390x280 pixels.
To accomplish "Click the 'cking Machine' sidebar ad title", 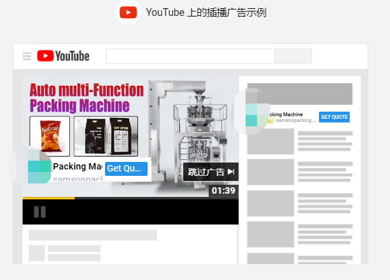I will [x=286, y=114].
